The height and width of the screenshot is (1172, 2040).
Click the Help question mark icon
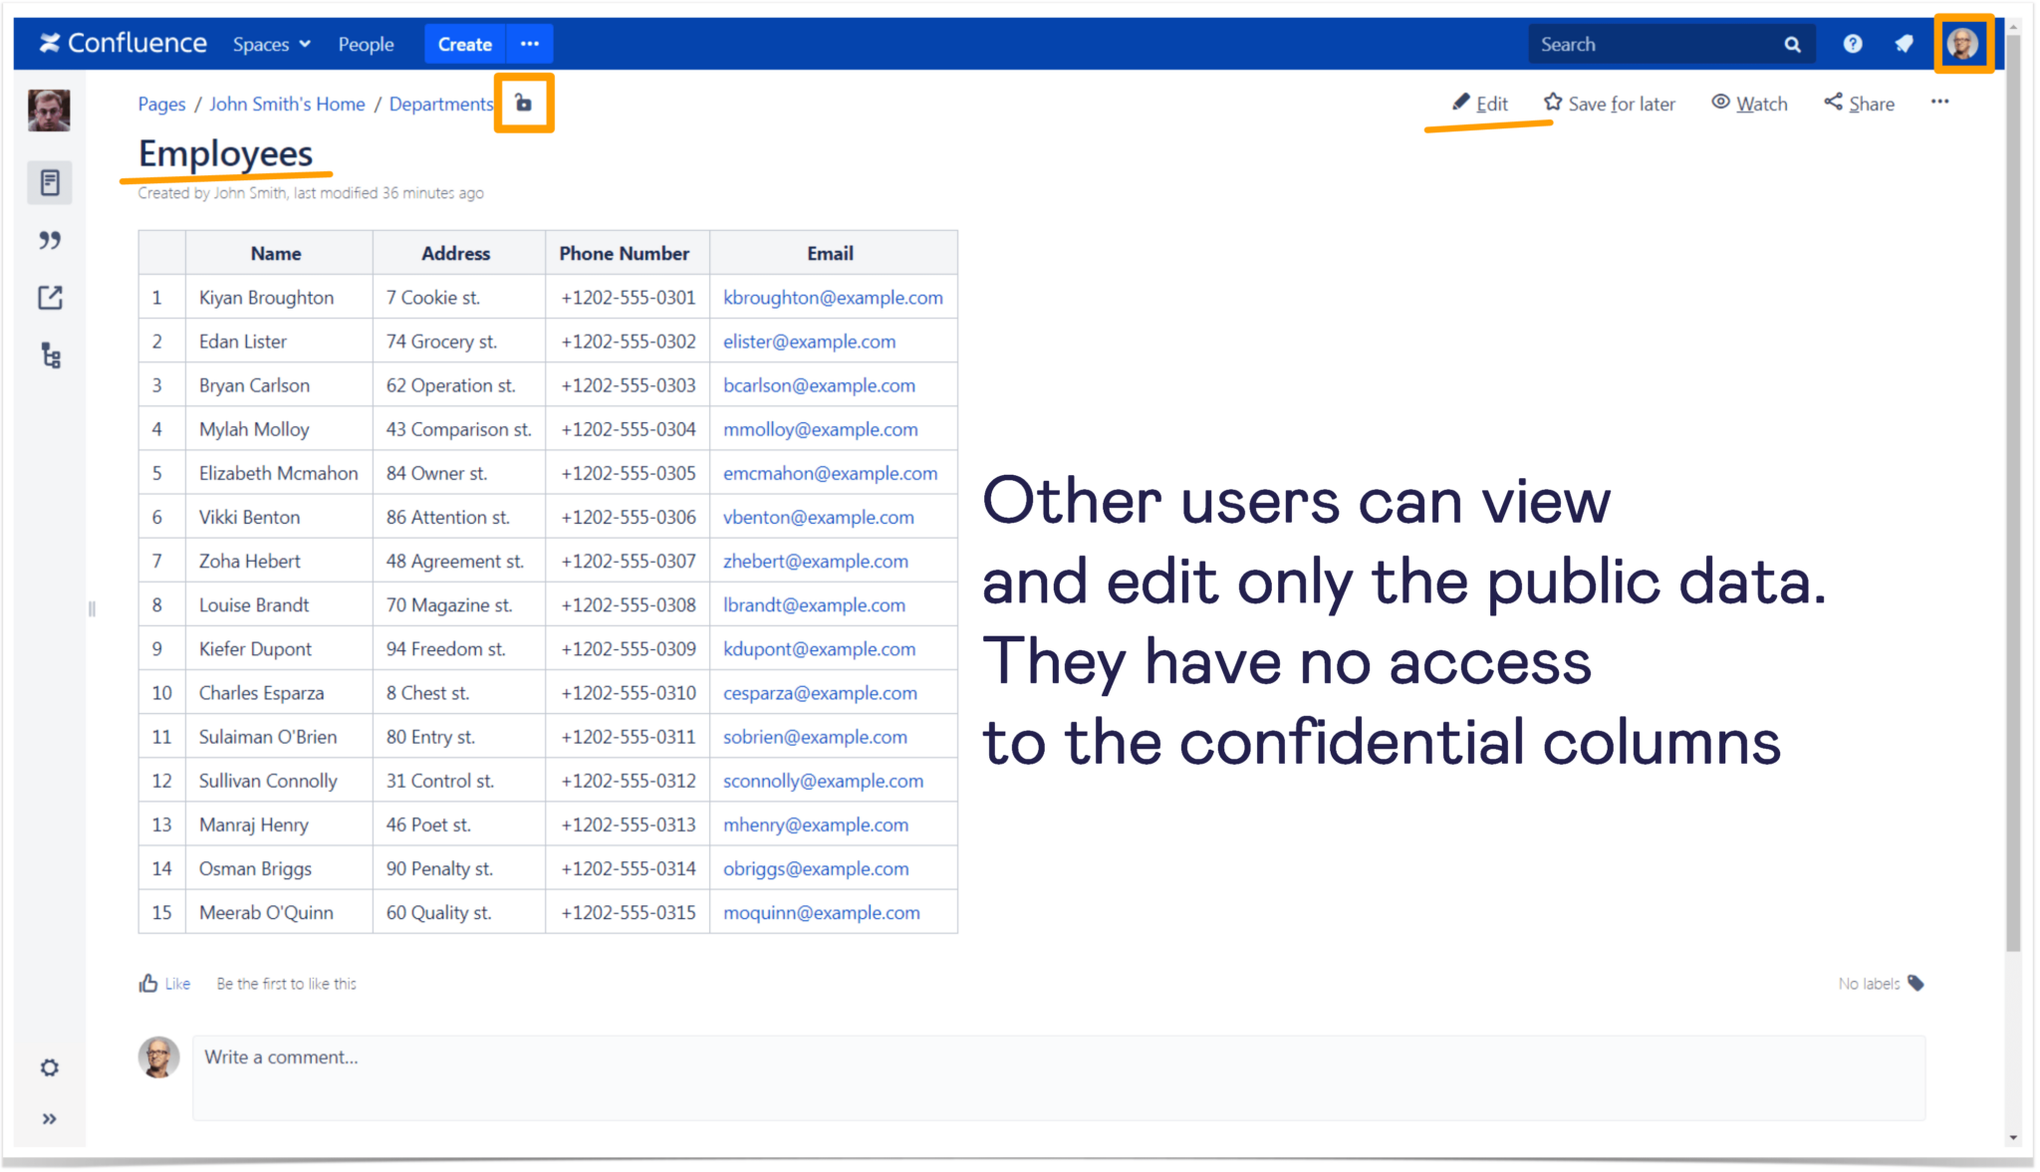[x=1854, y=44]
